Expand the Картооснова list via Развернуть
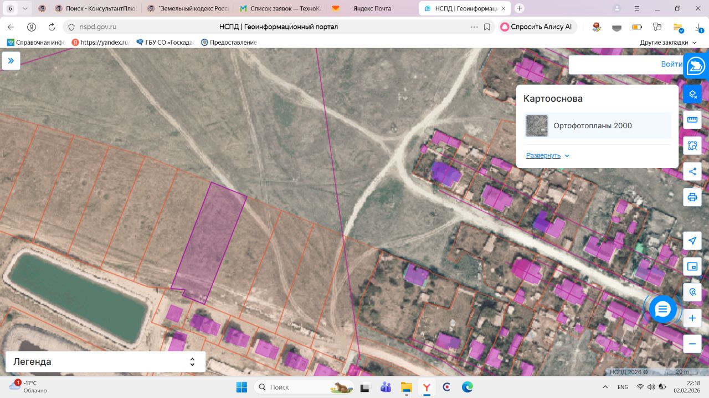The width and height of the screenshot is (709, 398). (x=548, y=155)
